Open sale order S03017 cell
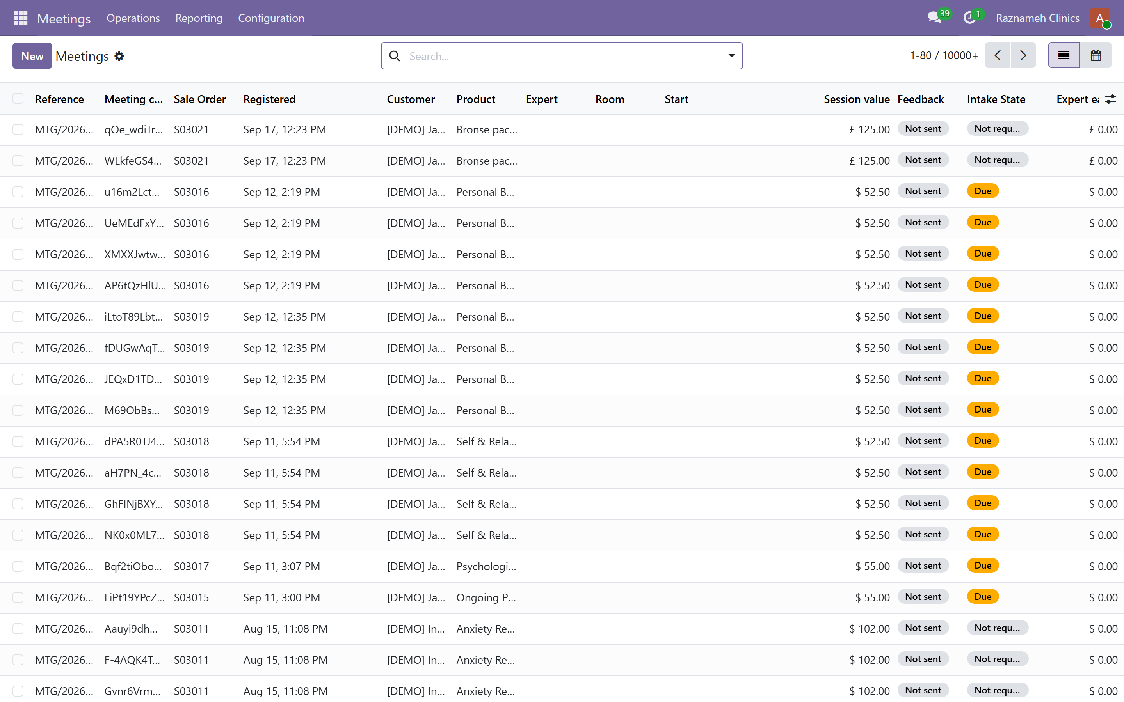 pos(191,566)
